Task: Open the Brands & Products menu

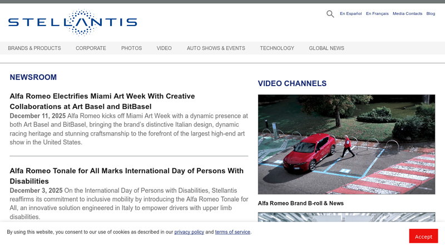Action: (34, 48)
